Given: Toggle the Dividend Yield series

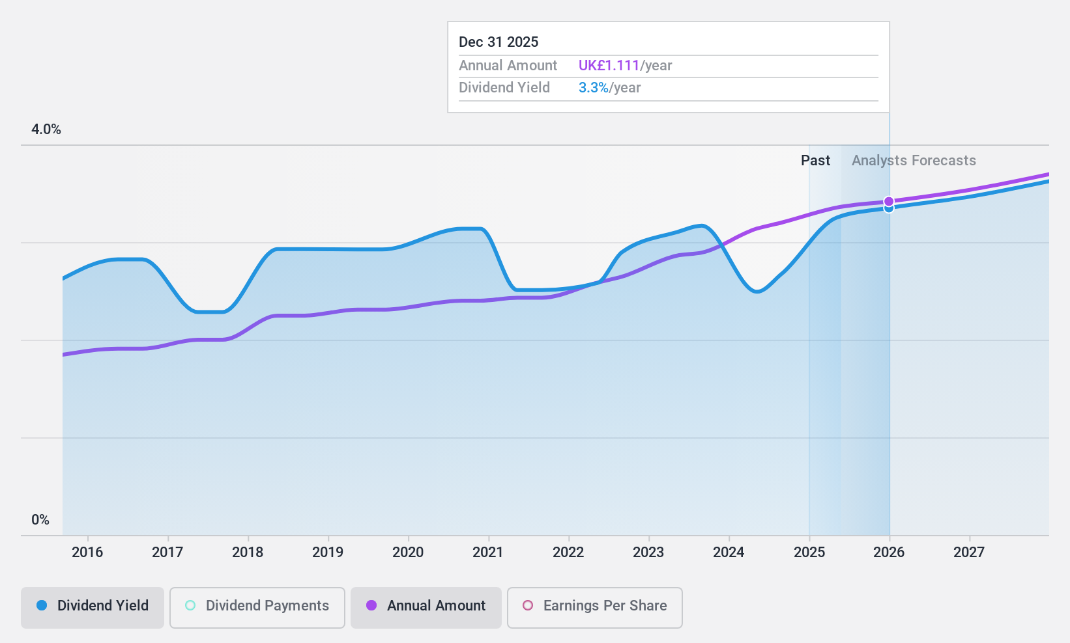Looking at the screenshot, I should coord(93,608).
